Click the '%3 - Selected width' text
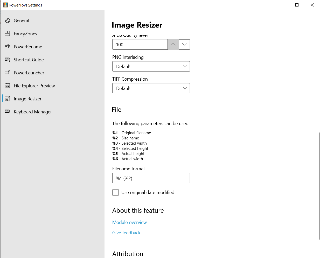Screen dimensions: 320x258 pos(129,143)
